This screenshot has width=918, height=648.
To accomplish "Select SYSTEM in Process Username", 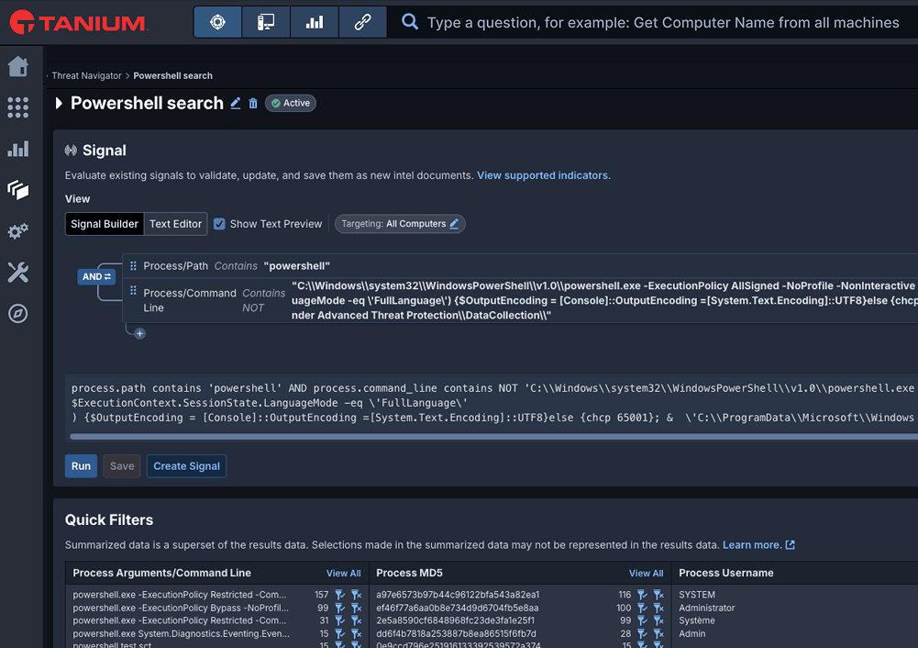I will 697,595.
